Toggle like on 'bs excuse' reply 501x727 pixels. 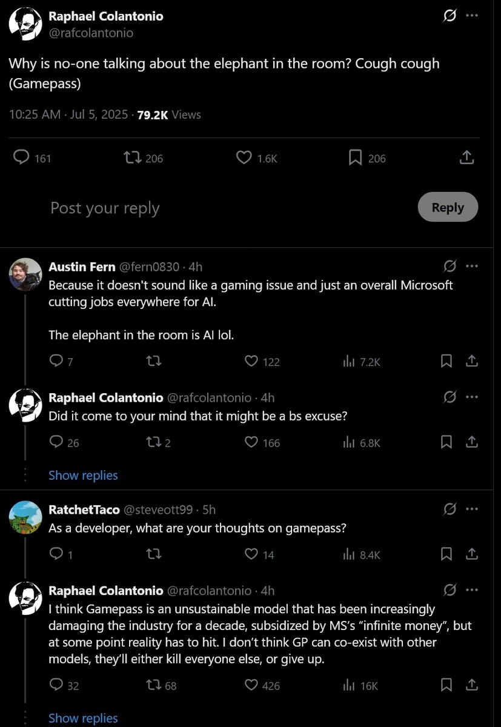click(x=251, y=443)
